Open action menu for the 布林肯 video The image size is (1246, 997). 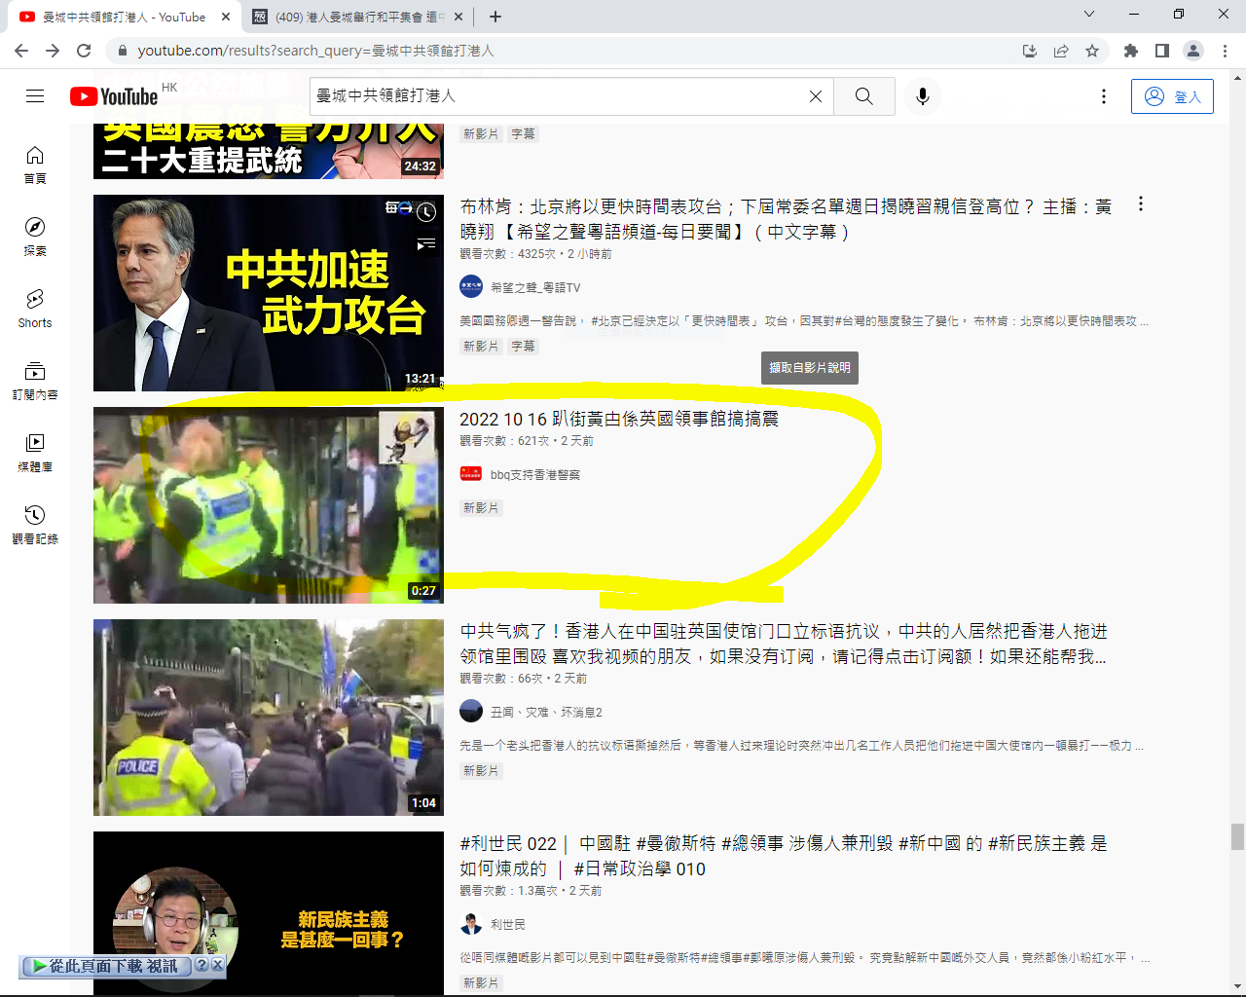click(1140, 204)
